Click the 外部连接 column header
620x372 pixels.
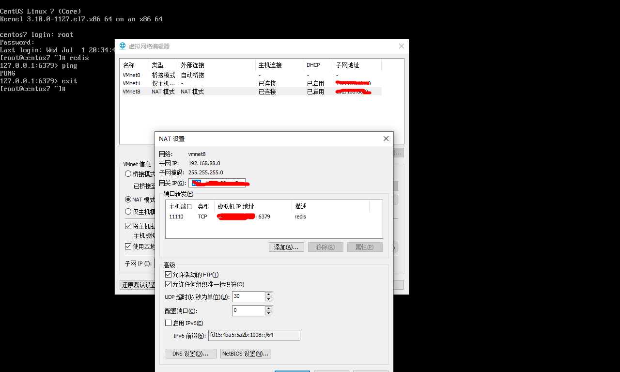[x=217, y=65]
